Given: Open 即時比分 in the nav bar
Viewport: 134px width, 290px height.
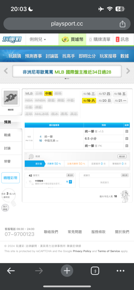Looking at the screenshot, I should pyautogui.click(x=87, y=56).
